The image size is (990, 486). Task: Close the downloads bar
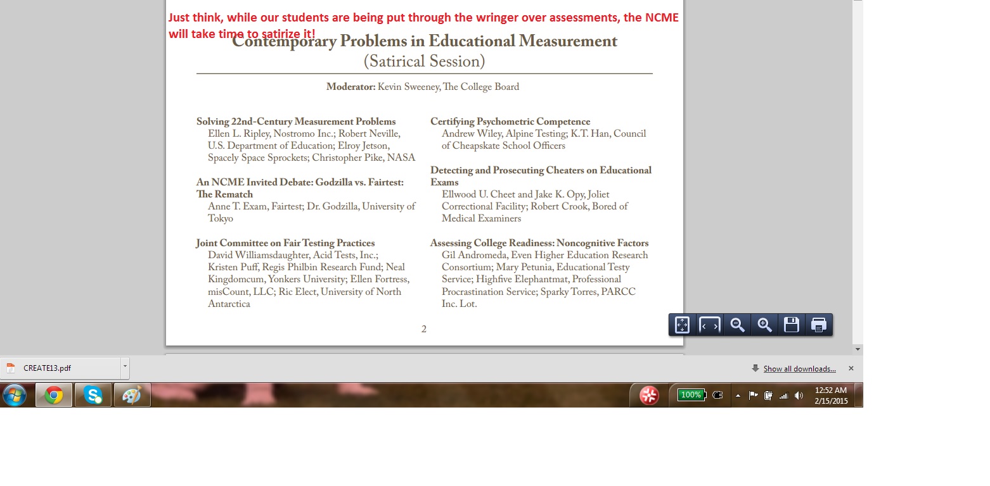click(851, 368)
